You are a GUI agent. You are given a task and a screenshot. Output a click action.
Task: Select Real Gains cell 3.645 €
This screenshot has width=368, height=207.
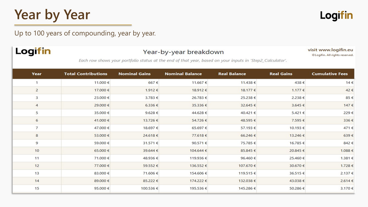(281, 105)
